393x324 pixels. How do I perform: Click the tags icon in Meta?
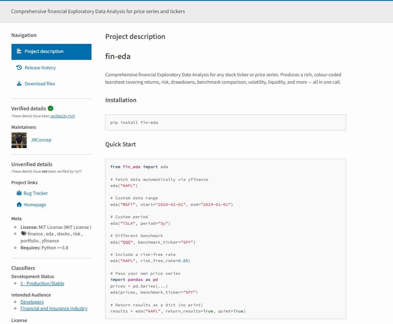pos(24,234)
